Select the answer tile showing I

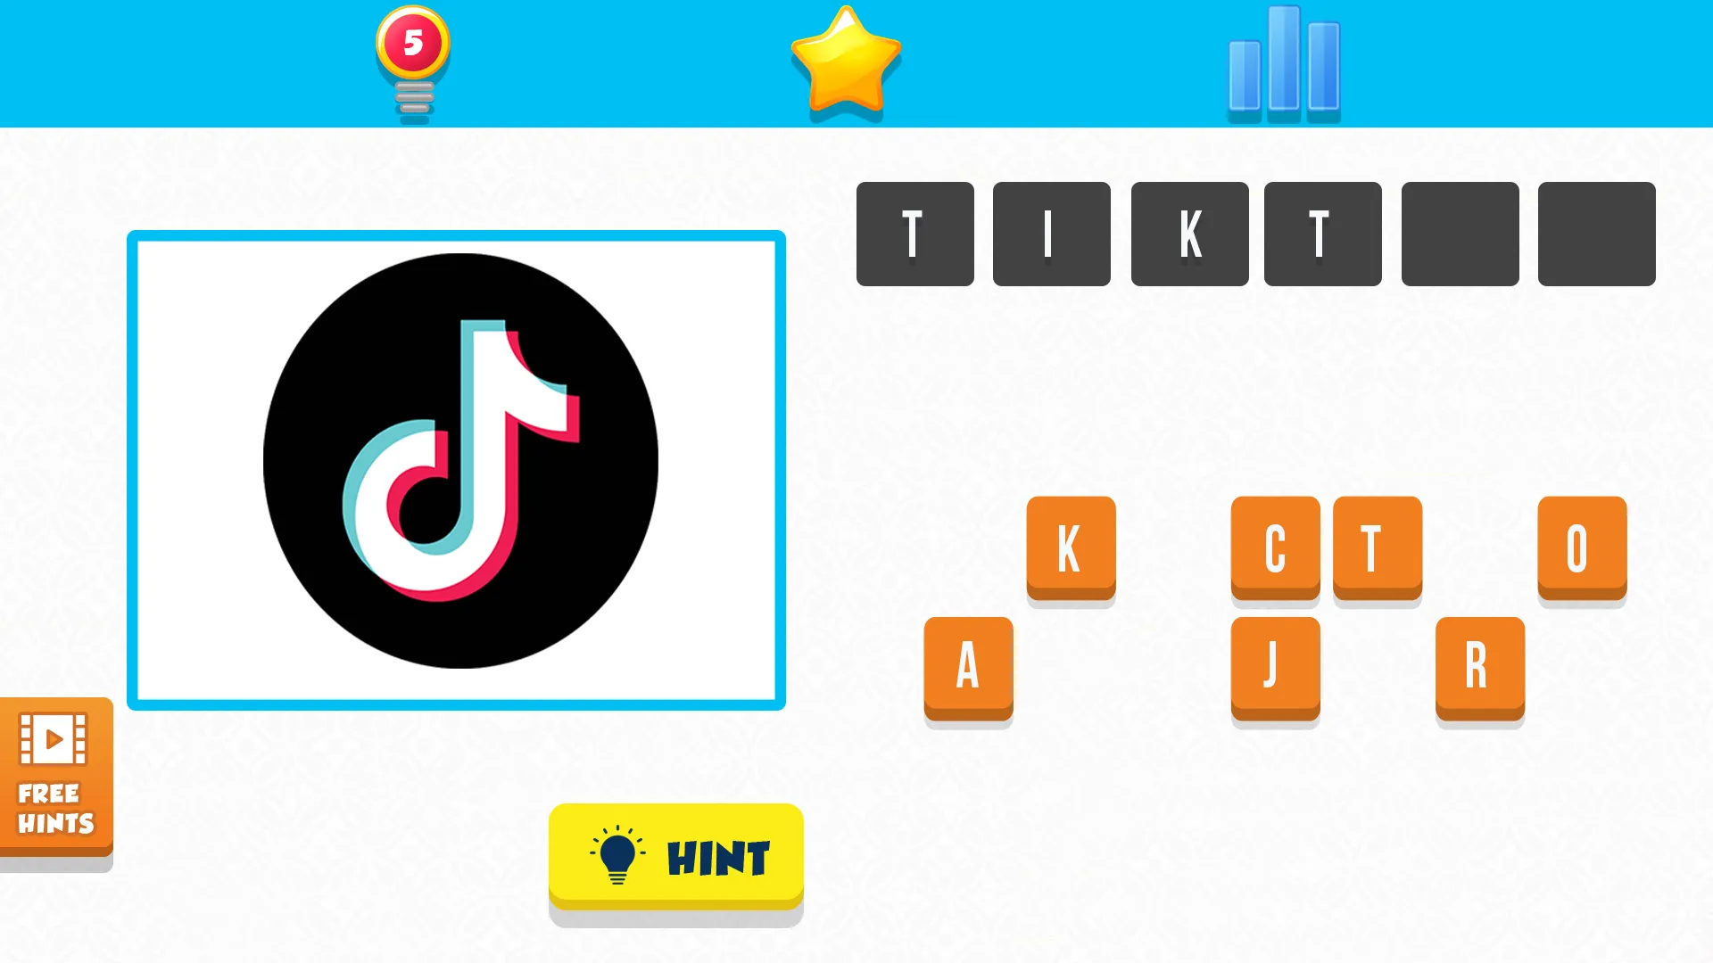[x=1052, y=233]
